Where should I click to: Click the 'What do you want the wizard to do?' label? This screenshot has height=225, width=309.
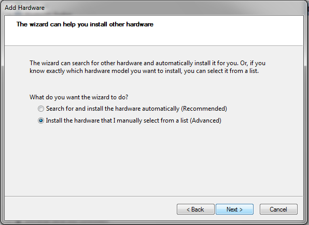click(x=79, y=97)
